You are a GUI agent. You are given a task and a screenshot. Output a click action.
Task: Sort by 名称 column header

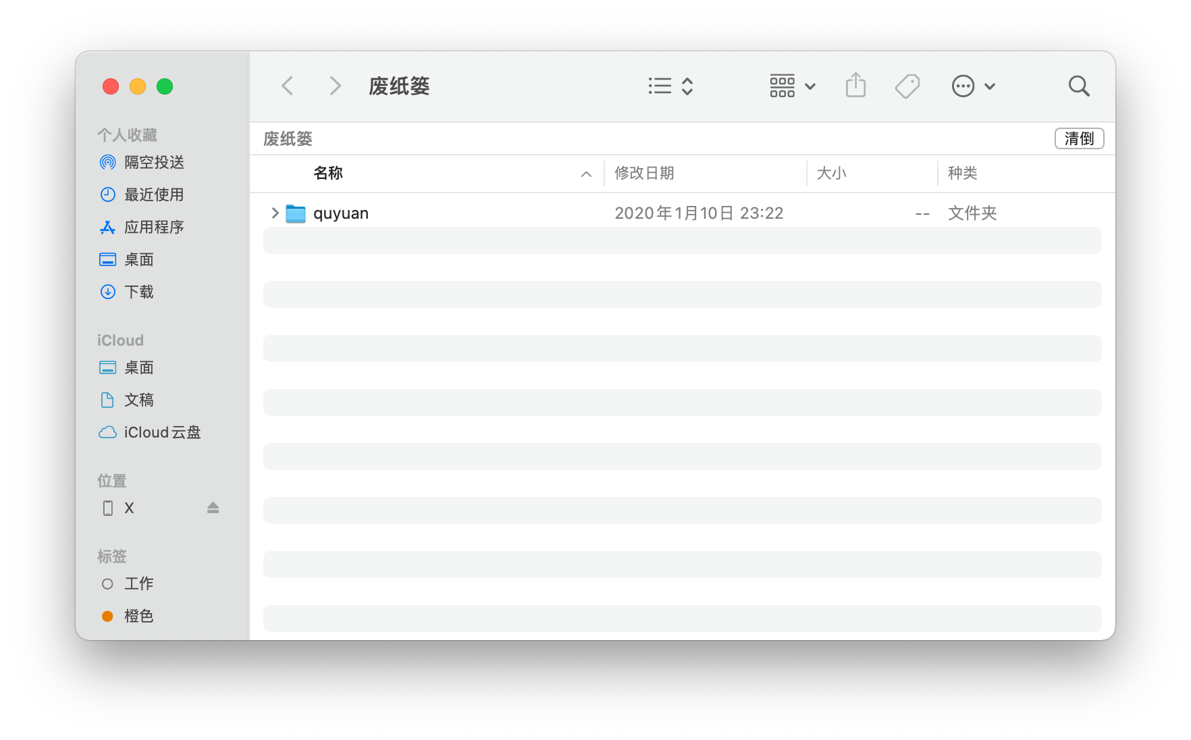pyautogui.click(x=328, y=174)
